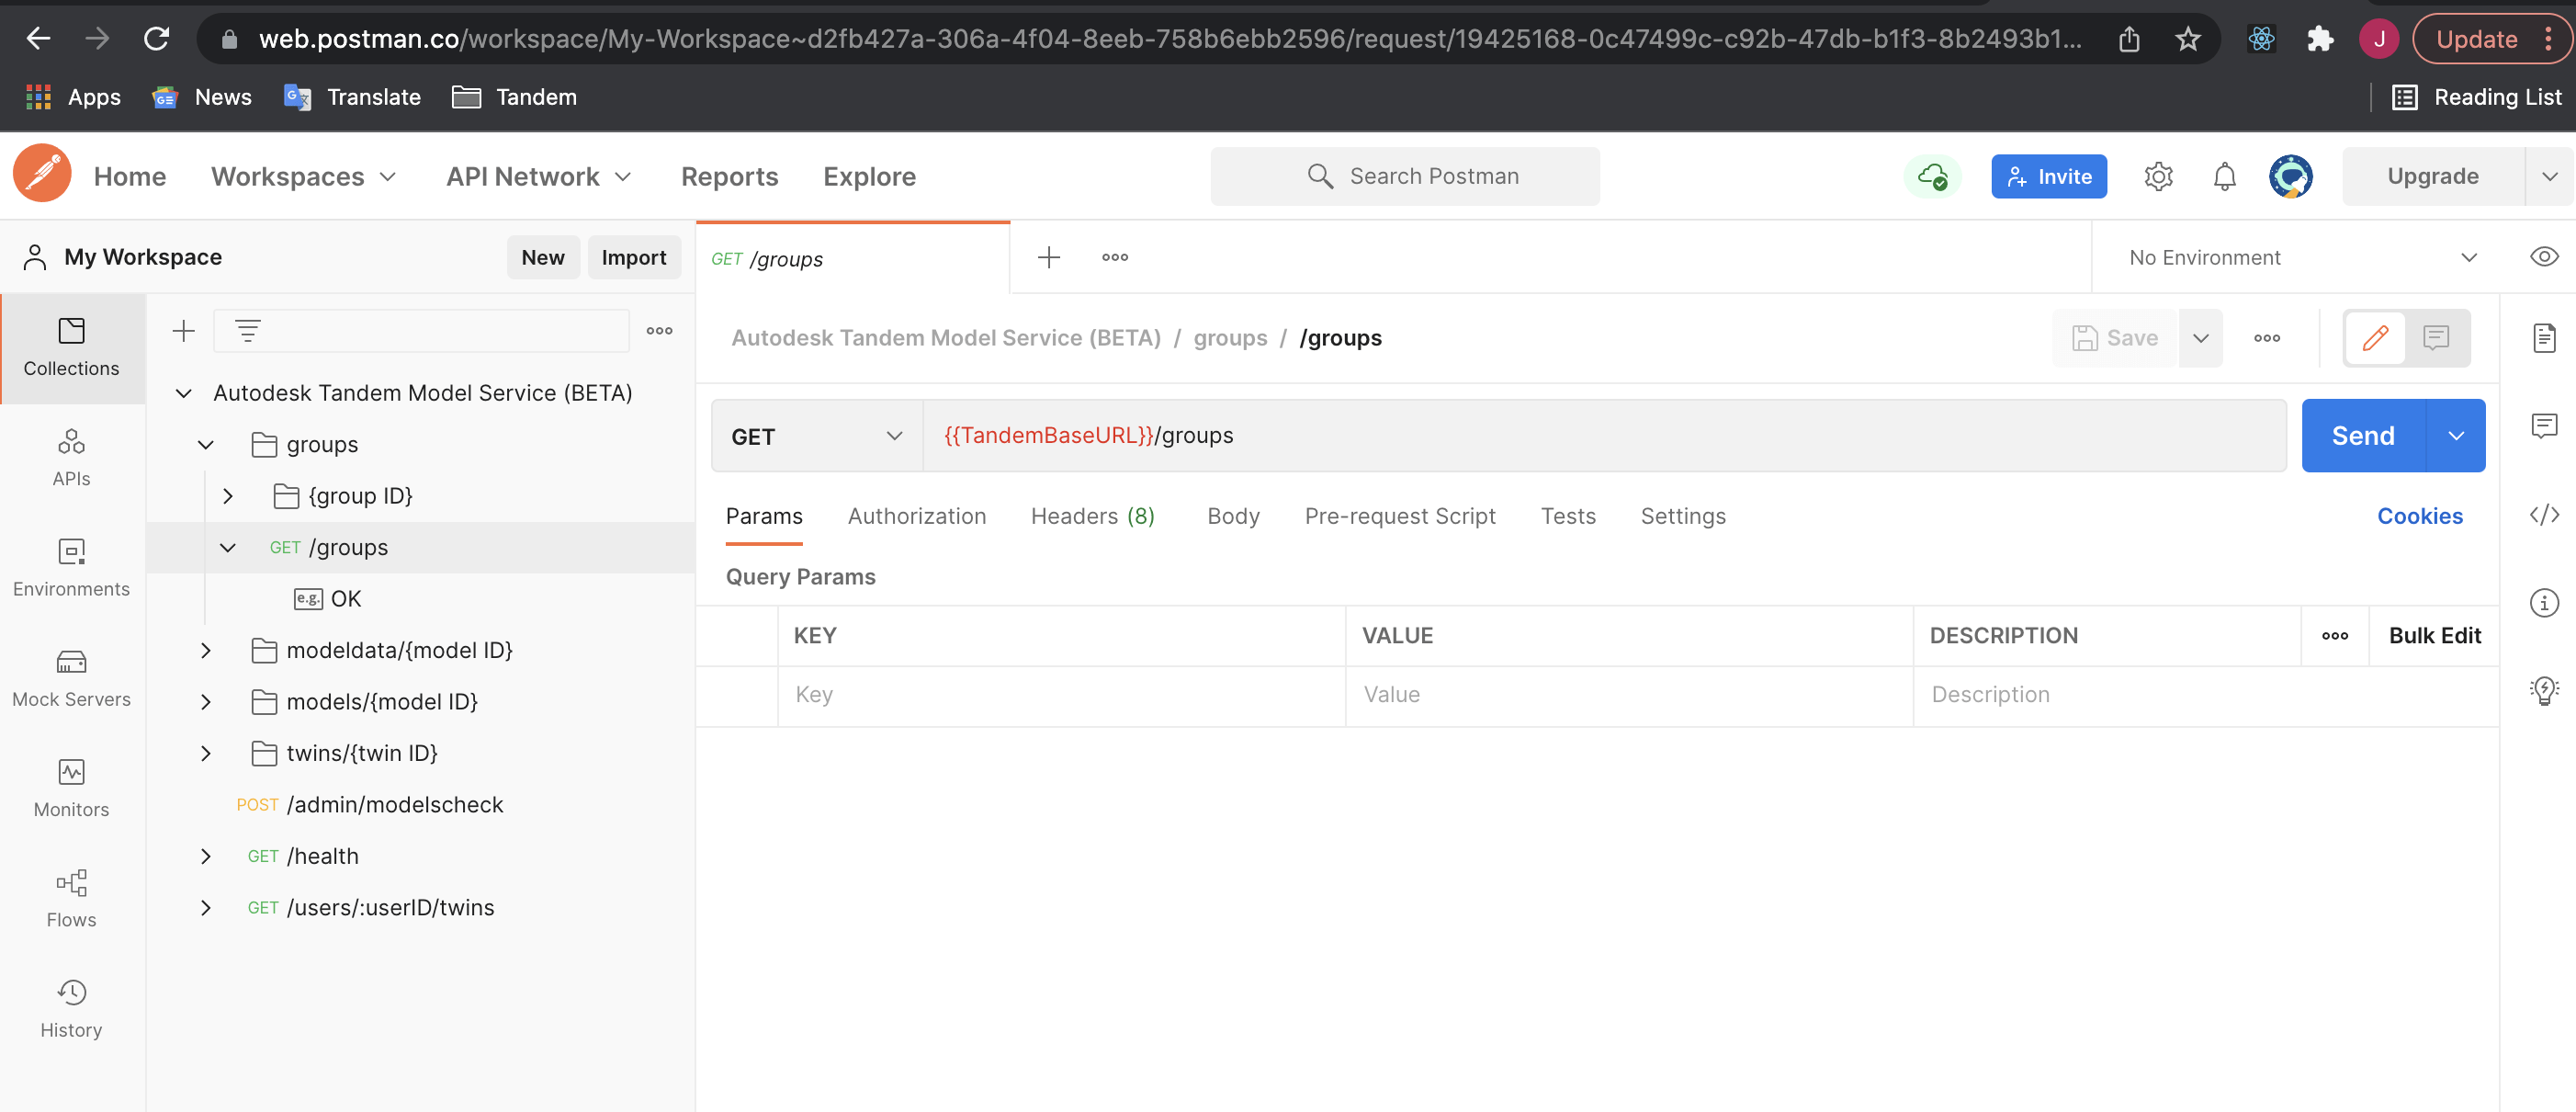Switch to the Headers (8) tab
This screenshot has height=1112, width=2576.
click(x=1092, y=516)
